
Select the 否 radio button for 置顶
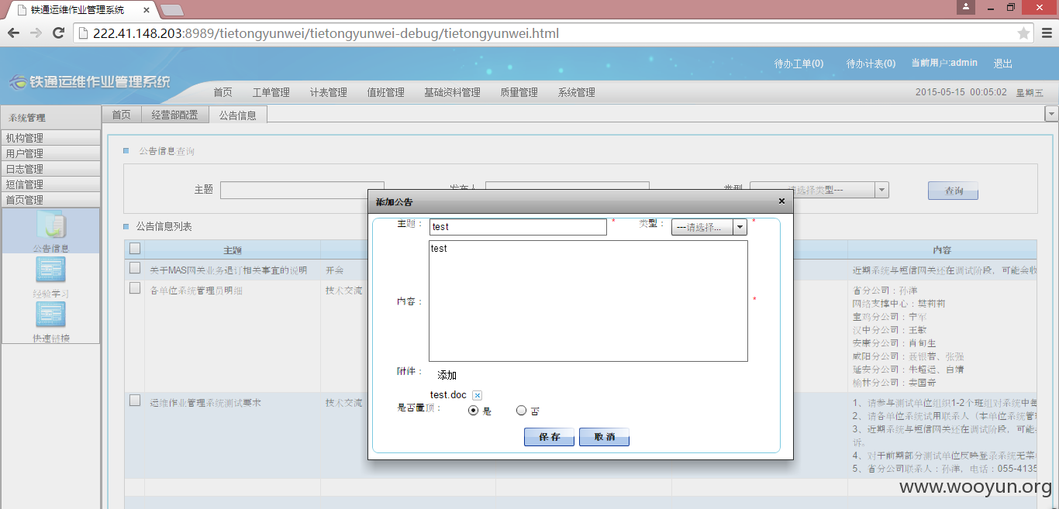tap(521, 411)
